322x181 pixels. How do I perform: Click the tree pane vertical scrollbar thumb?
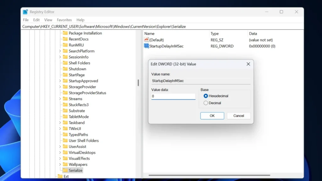coord(138,83)
